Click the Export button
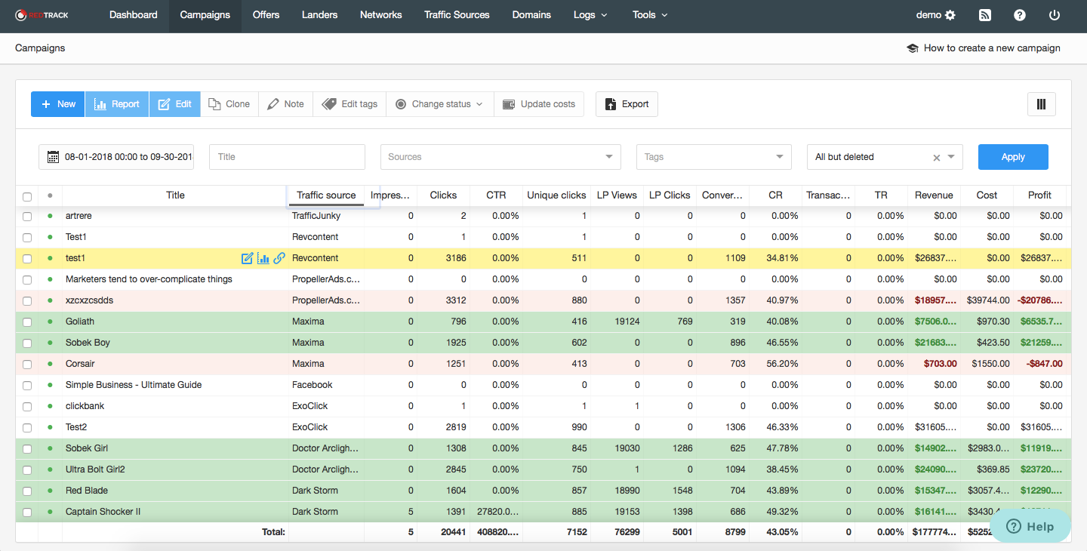1087x551 pixels. coord(627,104)
